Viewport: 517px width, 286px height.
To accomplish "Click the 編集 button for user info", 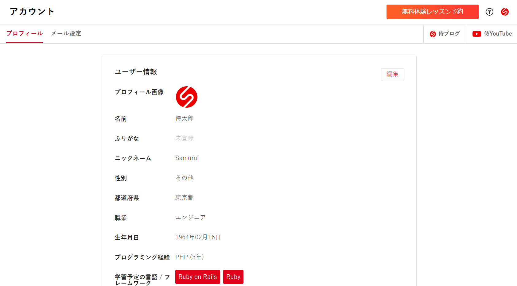I will pos(392,74).
